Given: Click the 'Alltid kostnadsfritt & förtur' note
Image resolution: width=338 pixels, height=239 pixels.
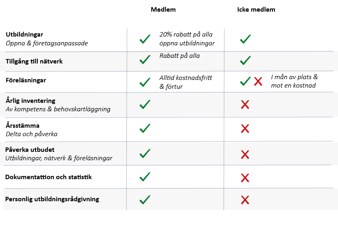Looking at the screenshot, I should [x=185, y=82].
